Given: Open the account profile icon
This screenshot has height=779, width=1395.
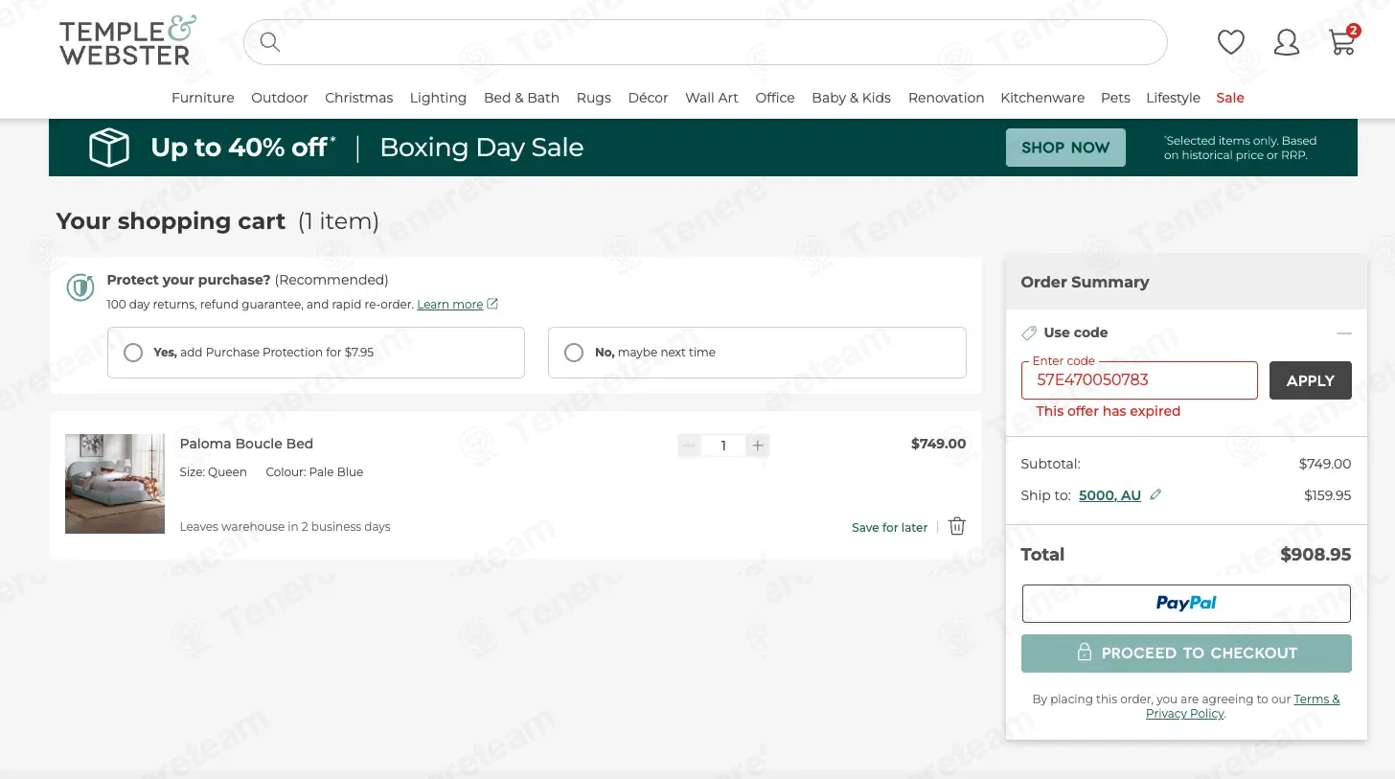Looking at the screenshot, I should (x=1286, y=42).
